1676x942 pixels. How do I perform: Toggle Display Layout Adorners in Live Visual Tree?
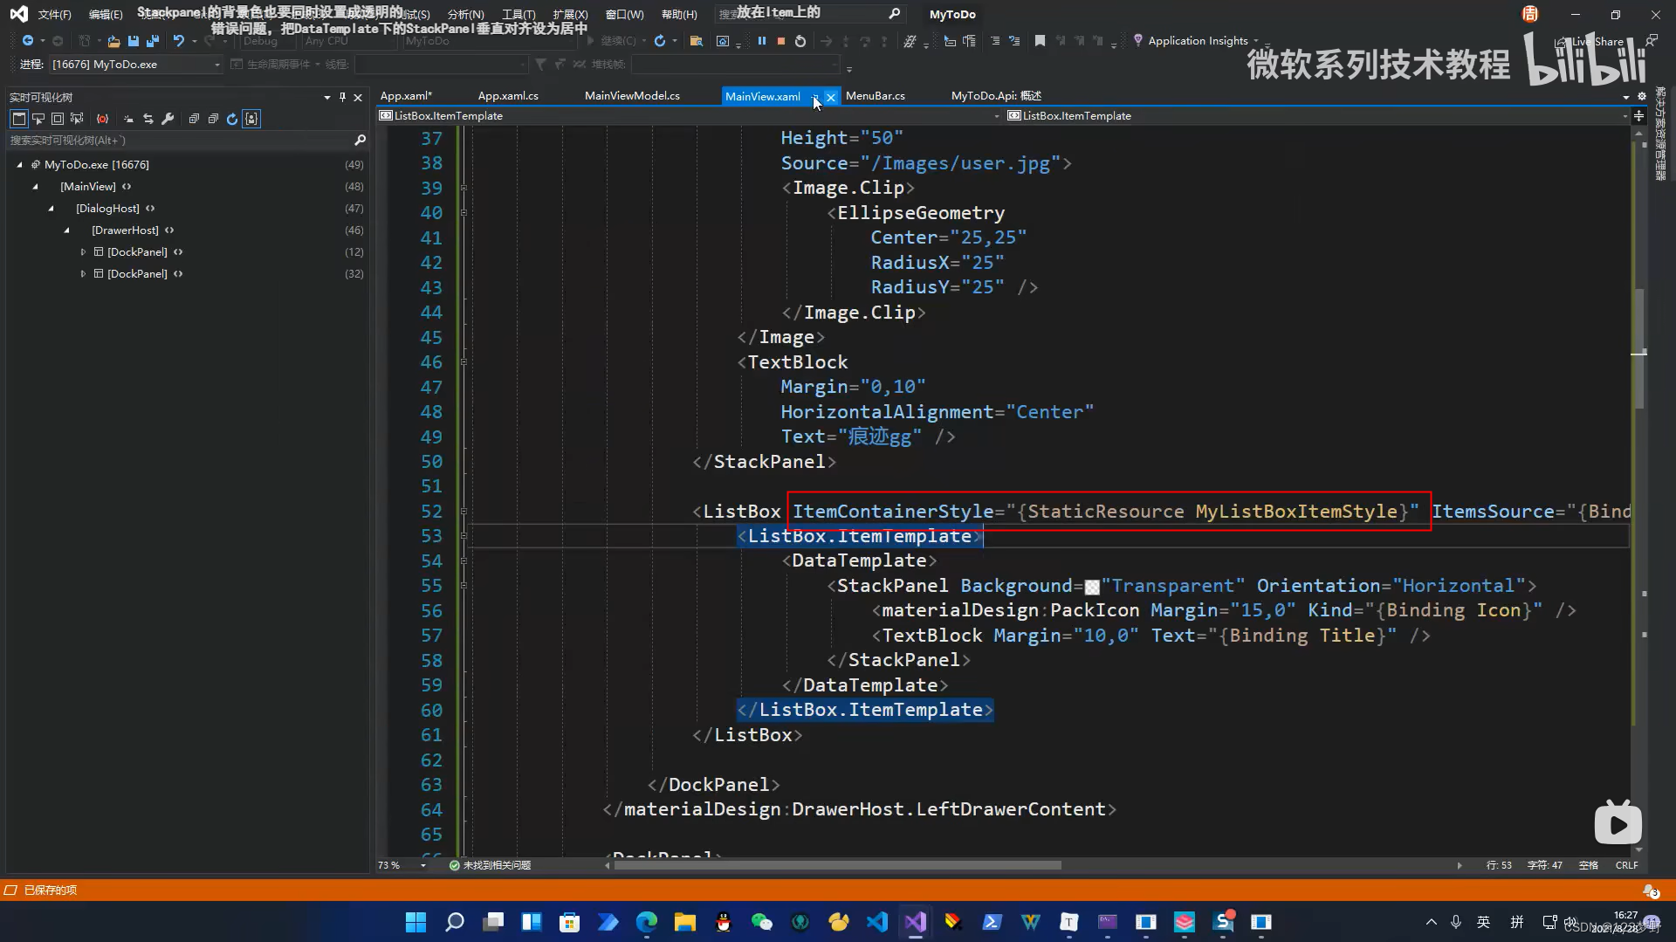click(58, 119)
